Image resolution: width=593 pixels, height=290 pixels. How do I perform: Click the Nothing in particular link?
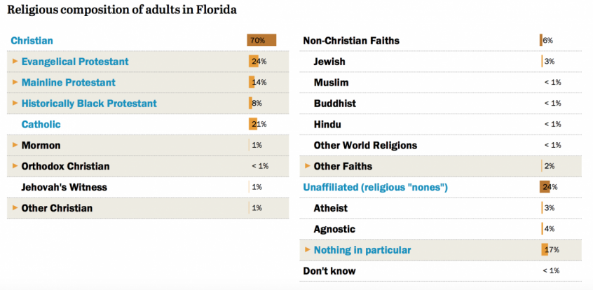click(362, 250)
